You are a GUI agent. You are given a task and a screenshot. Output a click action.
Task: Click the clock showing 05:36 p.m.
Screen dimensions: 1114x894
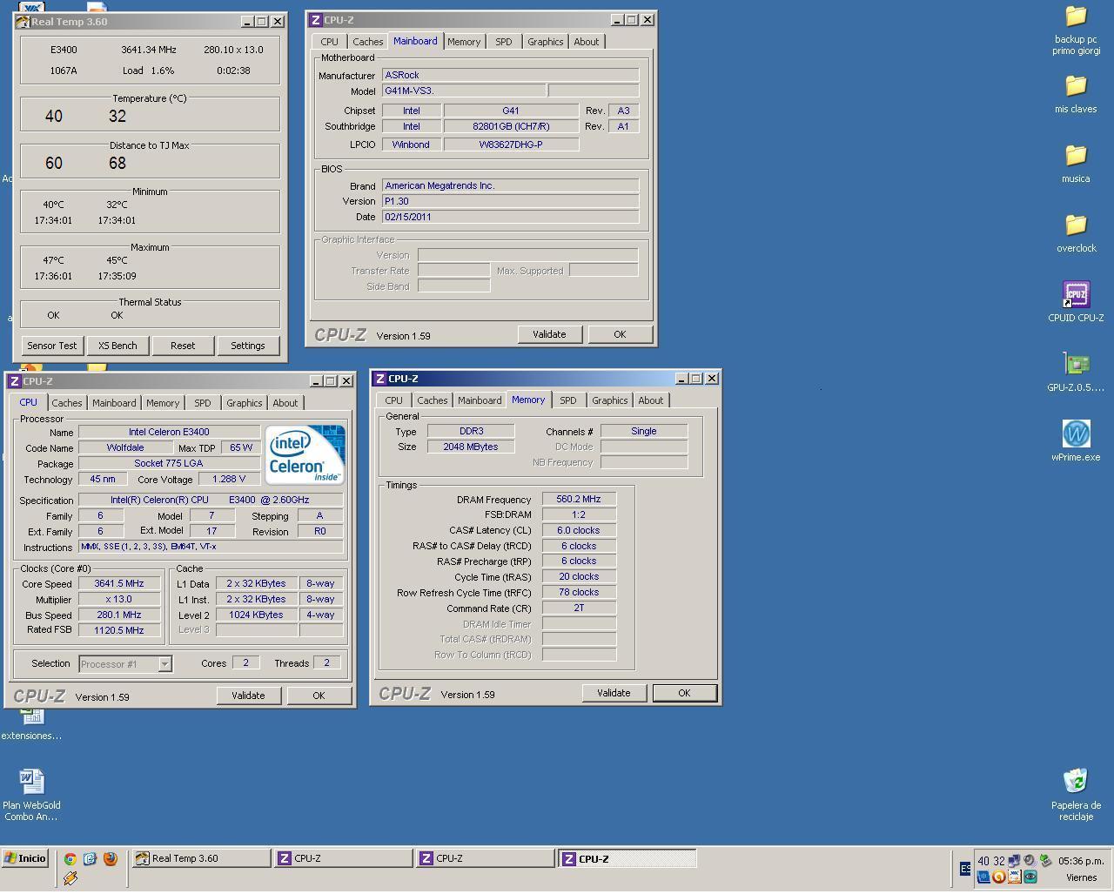(x=1081, y=861)
